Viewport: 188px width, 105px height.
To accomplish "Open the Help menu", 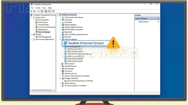I will pyautogui.click(x=50, y=8).
